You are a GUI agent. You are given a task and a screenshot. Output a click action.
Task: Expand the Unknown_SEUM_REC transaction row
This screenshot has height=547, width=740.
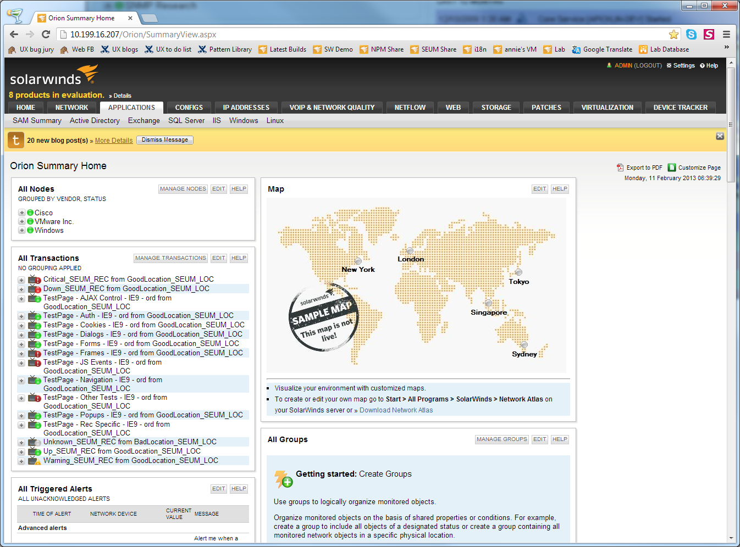tap(21, 443)
